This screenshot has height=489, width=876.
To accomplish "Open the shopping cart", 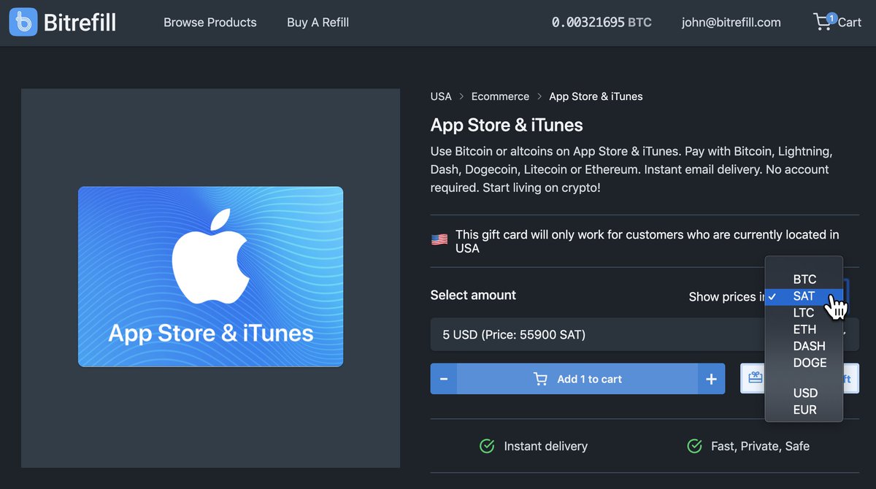I will tap(837, 22).
